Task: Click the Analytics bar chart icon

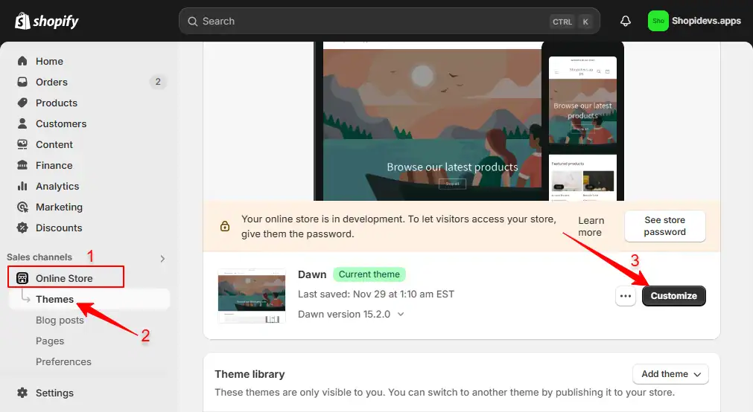Action: pos(22,186)
